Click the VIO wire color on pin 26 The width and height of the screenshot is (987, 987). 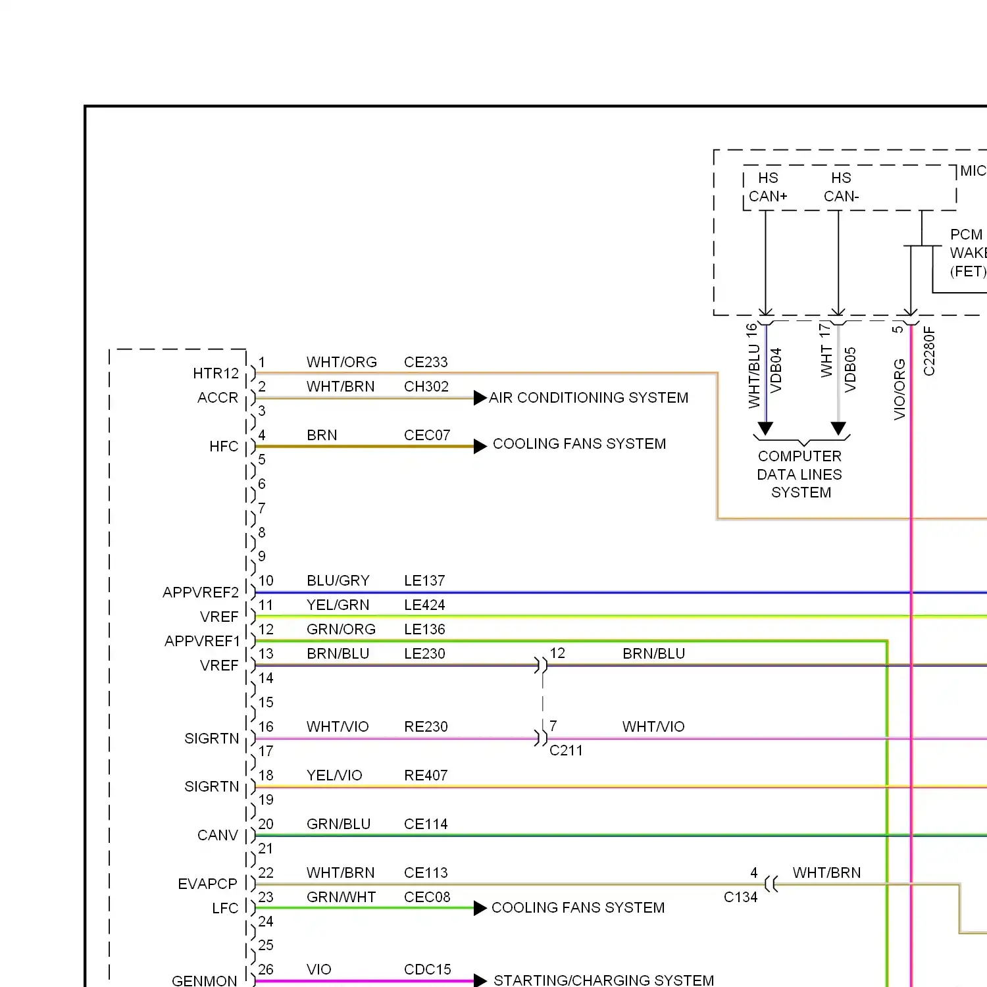pyautogui.click(x=319, y=970)
